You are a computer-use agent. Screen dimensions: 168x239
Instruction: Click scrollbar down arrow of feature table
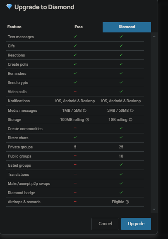click(154, 209)
